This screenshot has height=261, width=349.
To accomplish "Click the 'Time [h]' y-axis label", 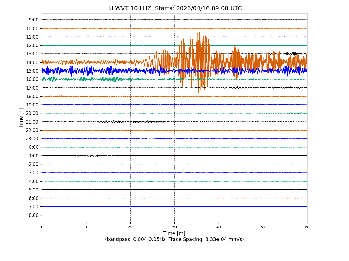I will [21, 117].
